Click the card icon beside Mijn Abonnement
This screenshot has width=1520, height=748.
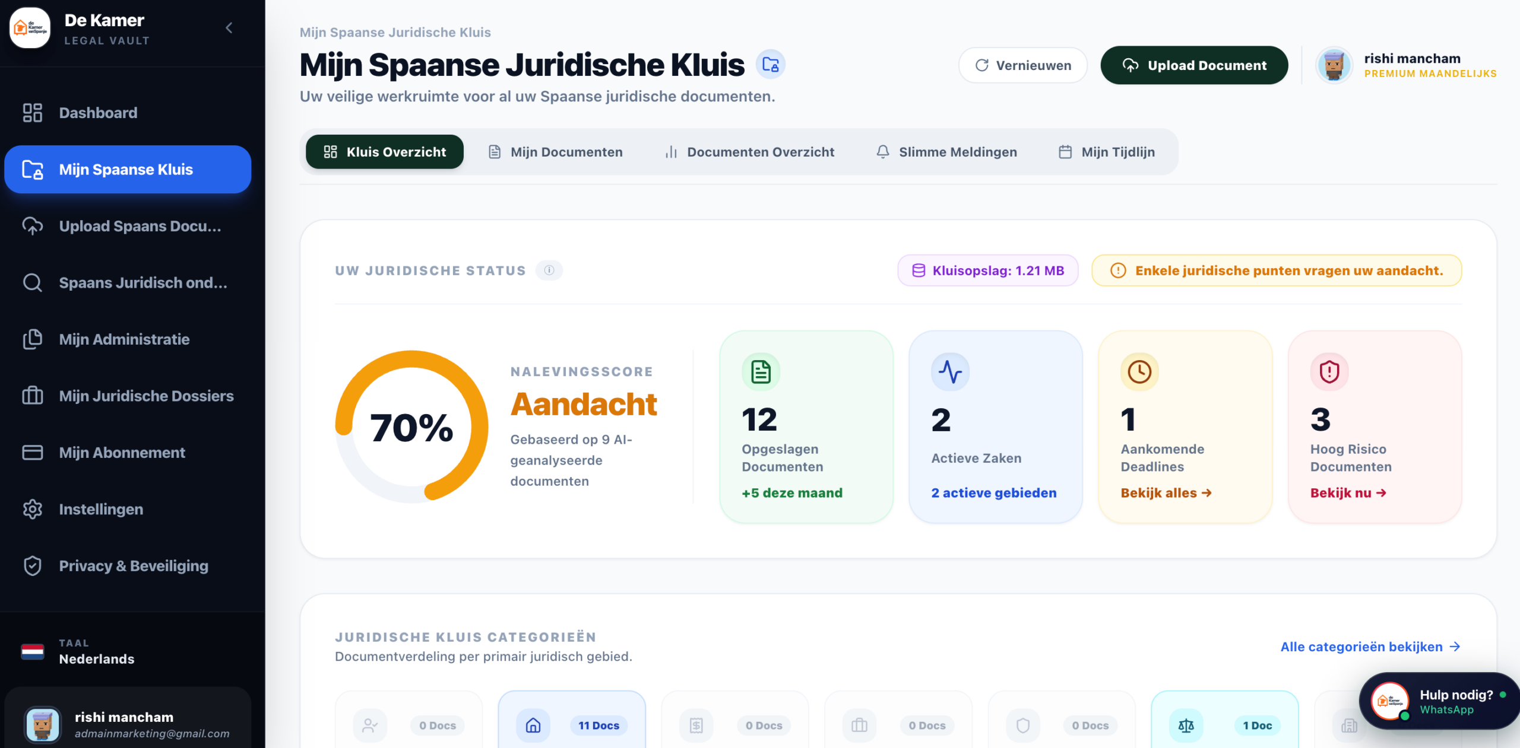(x=33, y=453)
